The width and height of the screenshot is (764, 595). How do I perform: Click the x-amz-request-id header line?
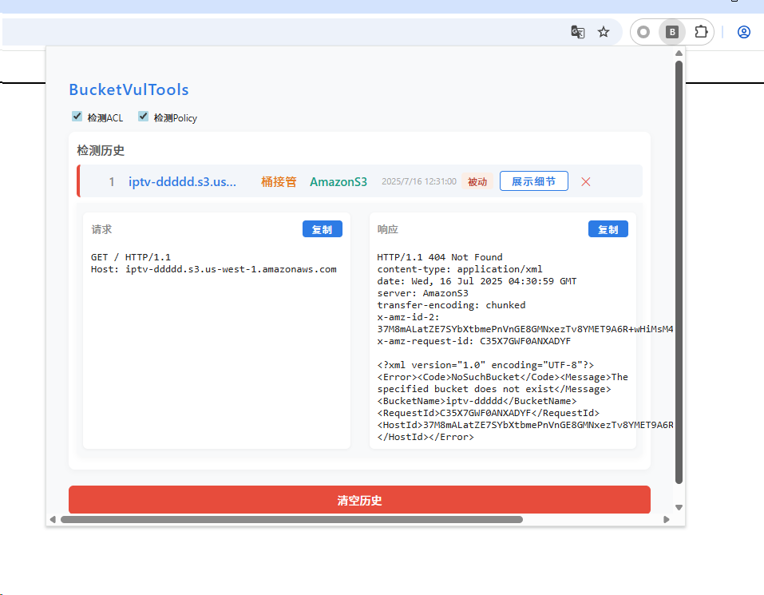click(x=473, y=341)
